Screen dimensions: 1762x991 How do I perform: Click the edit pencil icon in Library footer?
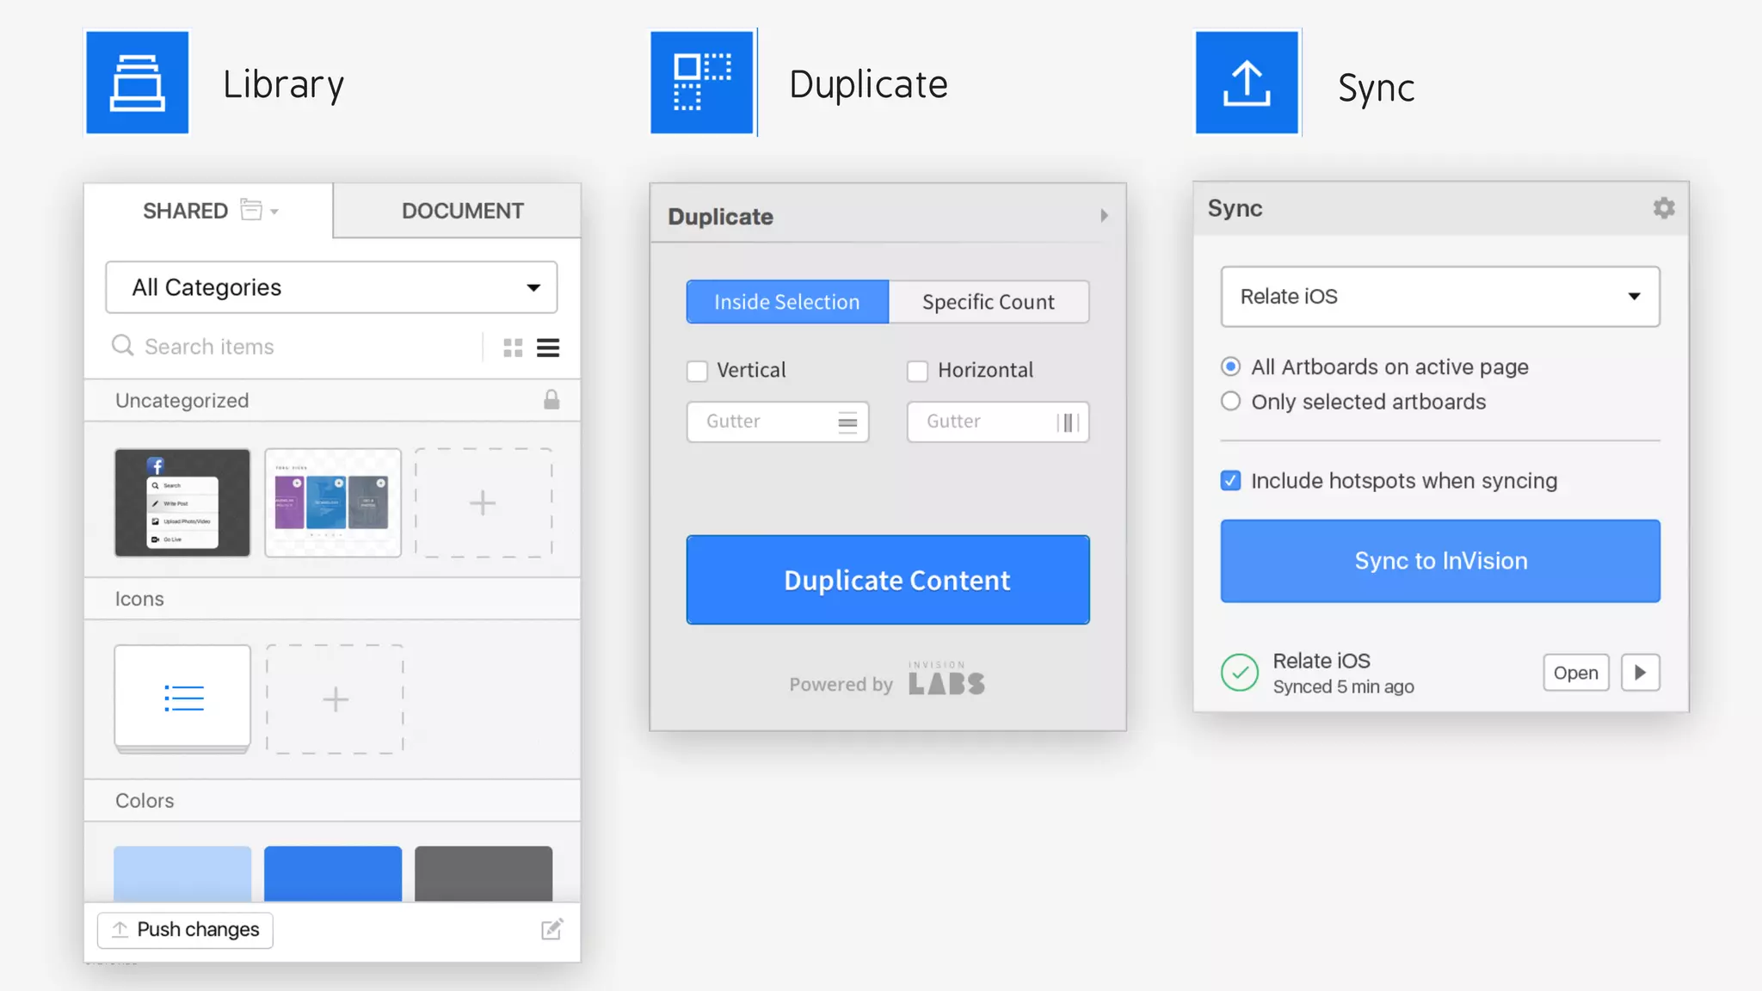pyautogui.click(x=551, y=929)
